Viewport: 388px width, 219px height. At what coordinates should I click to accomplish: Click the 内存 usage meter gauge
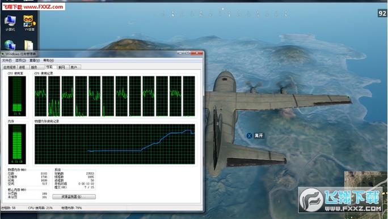17,144
